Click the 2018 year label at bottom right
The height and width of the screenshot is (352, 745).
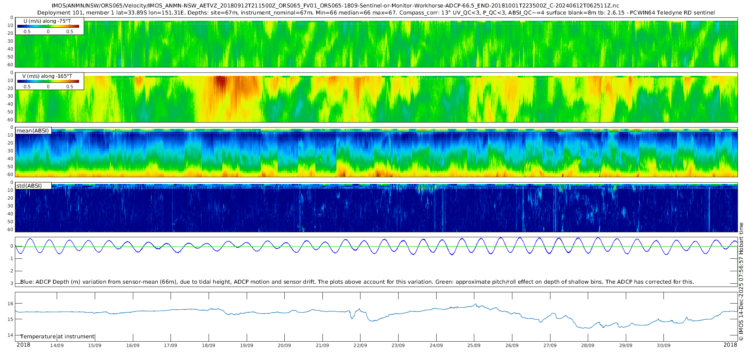coord(730,345)
